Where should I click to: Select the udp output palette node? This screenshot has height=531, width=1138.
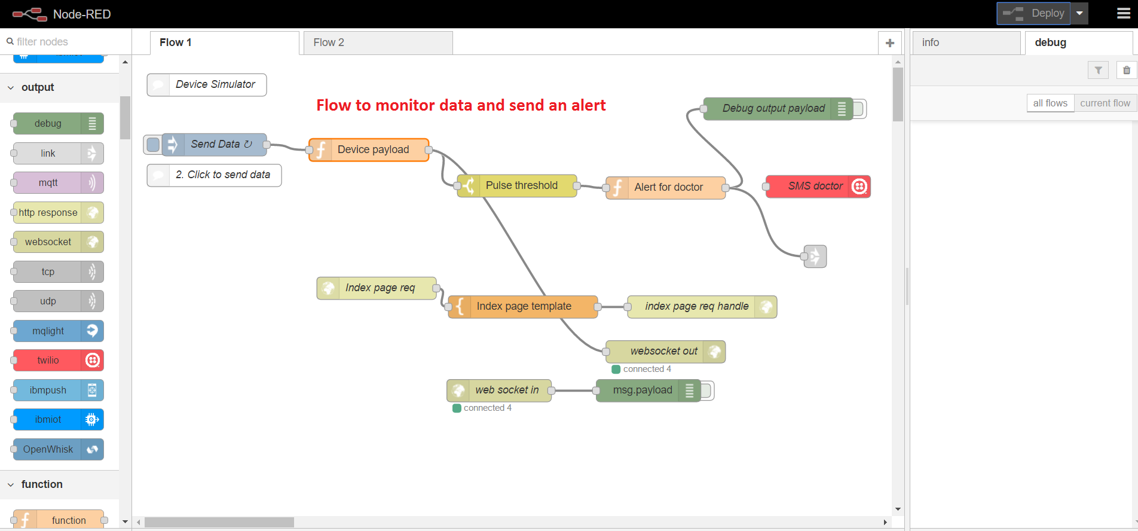58,301
